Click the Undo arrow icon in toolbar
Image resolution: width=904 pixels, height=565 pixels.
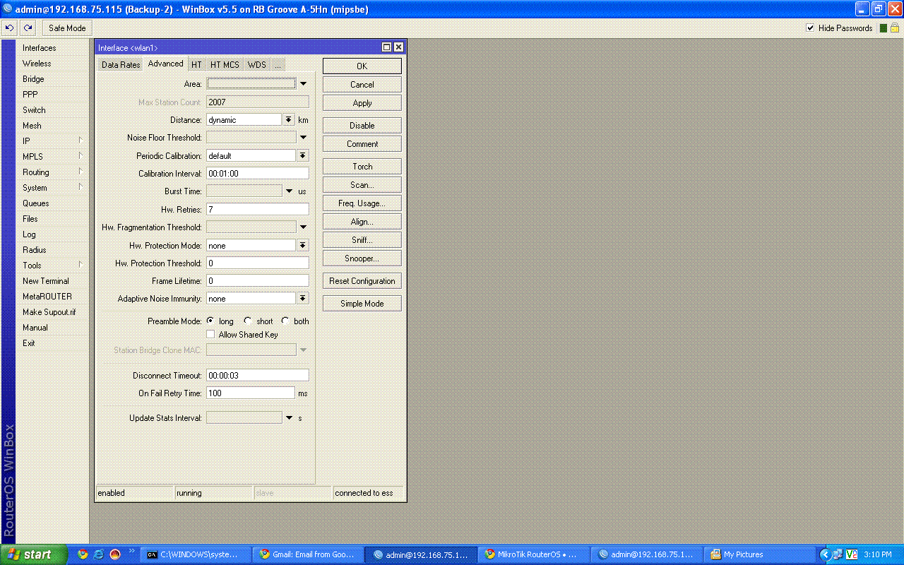pyautogui.click(x=9, y=28)
